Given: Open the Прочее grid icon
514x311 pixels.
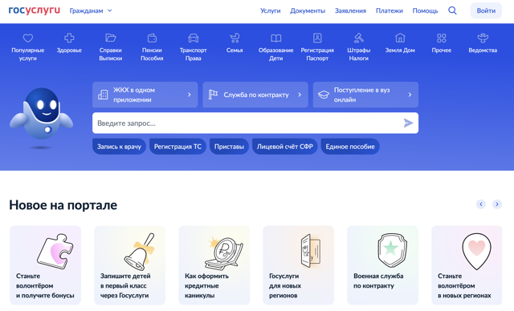Looking at the screenshot, I should 442,38.
